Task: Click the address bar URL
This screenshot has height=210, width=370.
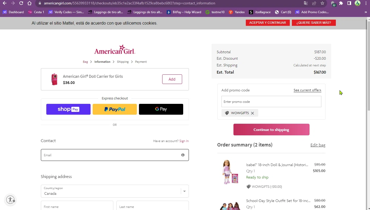Action: pyautogui.click(x=129, y=3)
